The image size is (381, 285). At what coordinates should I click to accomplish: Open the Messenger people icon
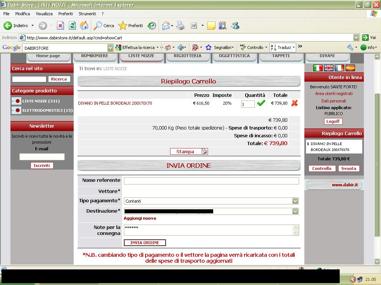235,26
